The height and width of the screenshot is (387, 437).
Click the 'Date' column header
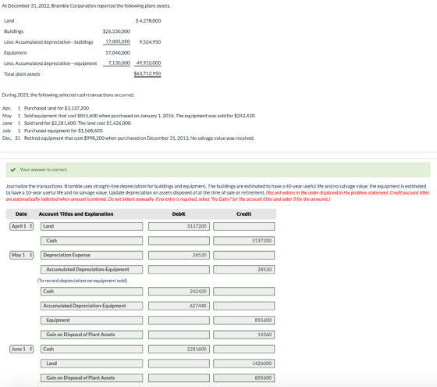21,214
